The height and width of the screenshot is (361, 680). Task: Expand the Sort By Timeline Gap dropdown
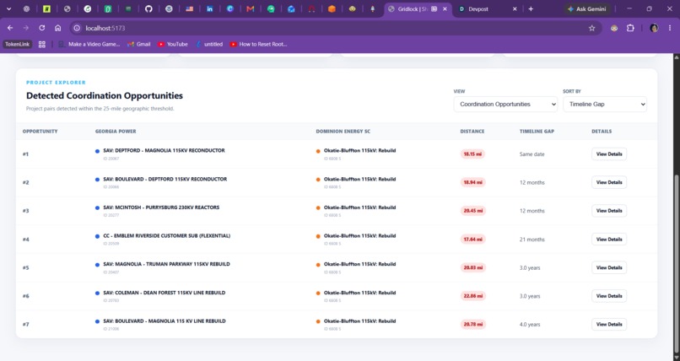[605, 104]
